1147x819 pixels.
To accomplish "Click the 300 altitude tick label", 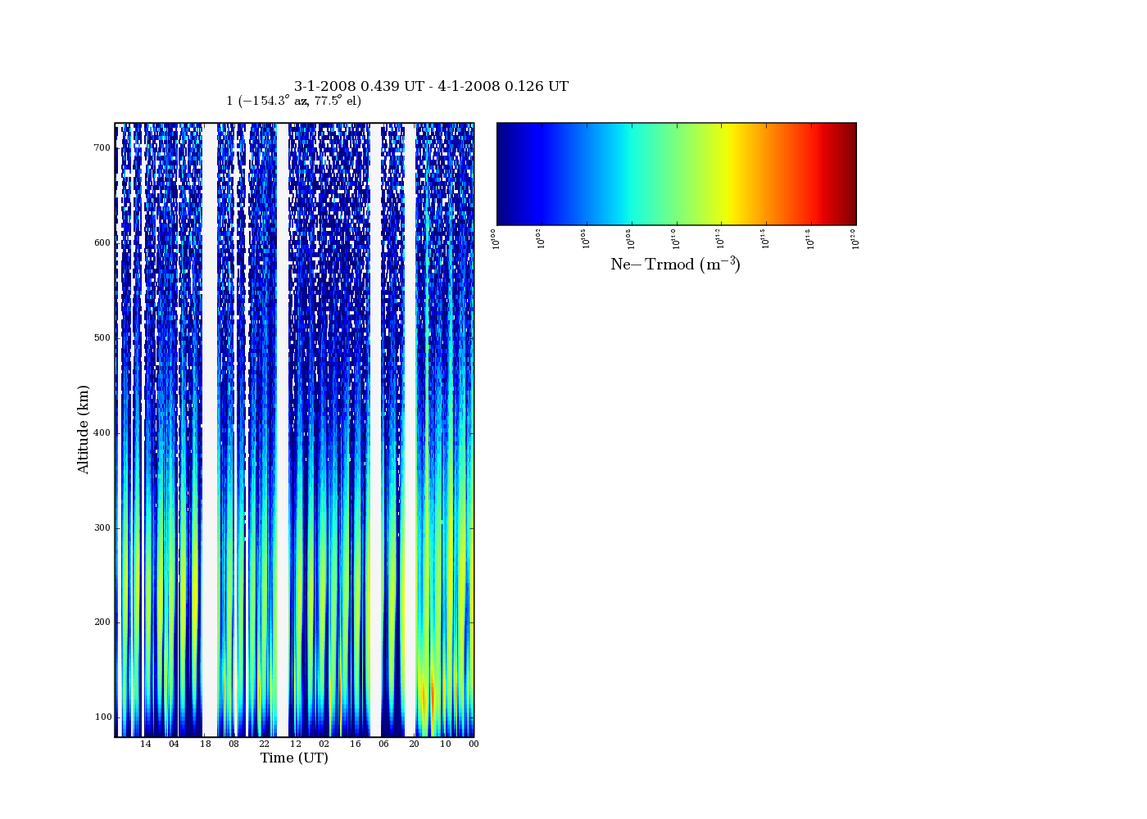I will coord(102,527).
